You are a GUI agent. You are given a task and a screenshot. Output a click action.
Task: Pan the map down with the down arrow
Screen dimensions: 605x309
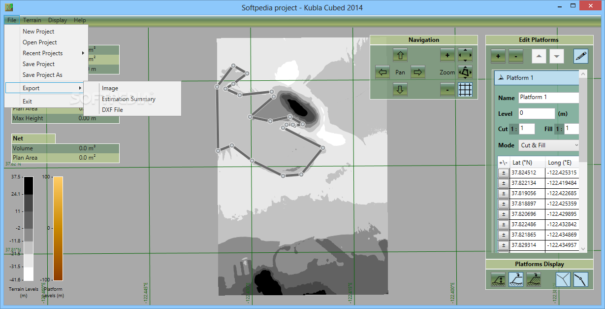pos(400,89)
